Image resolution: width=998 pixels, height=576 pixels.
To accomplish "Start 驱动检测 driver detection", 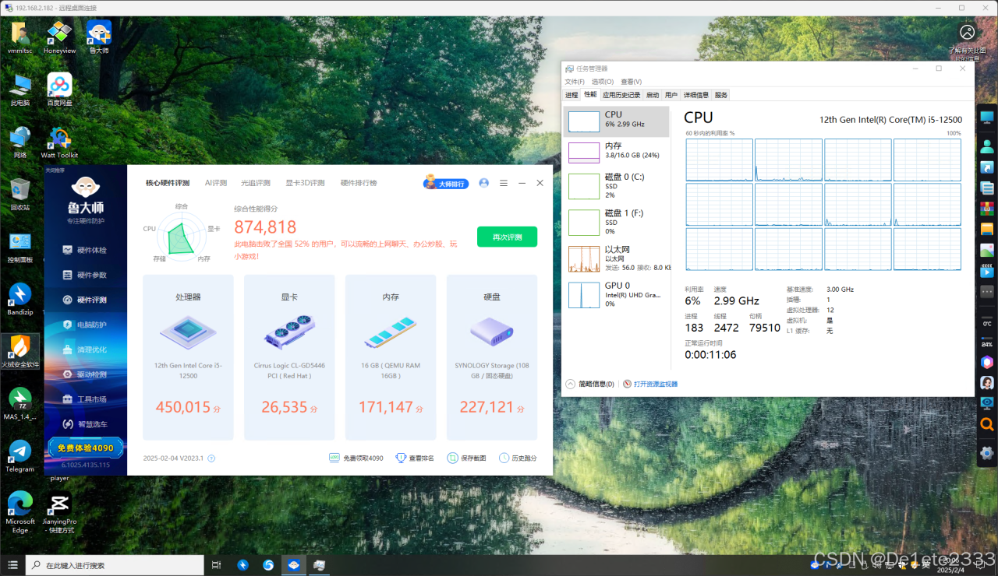I will click(84, 374).
